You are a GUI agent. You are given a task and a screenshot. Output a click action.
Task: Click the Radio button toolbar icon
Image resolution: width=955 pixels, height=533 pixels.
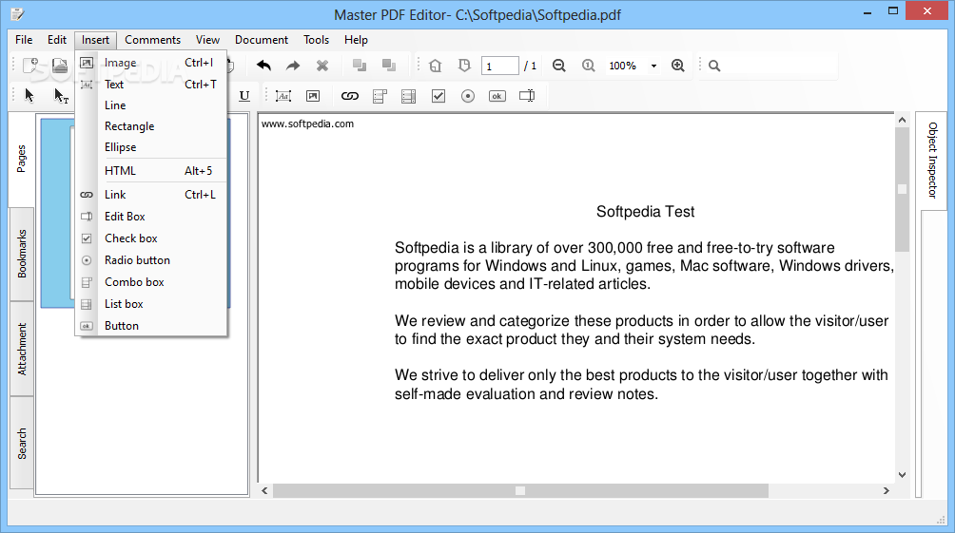468,96
